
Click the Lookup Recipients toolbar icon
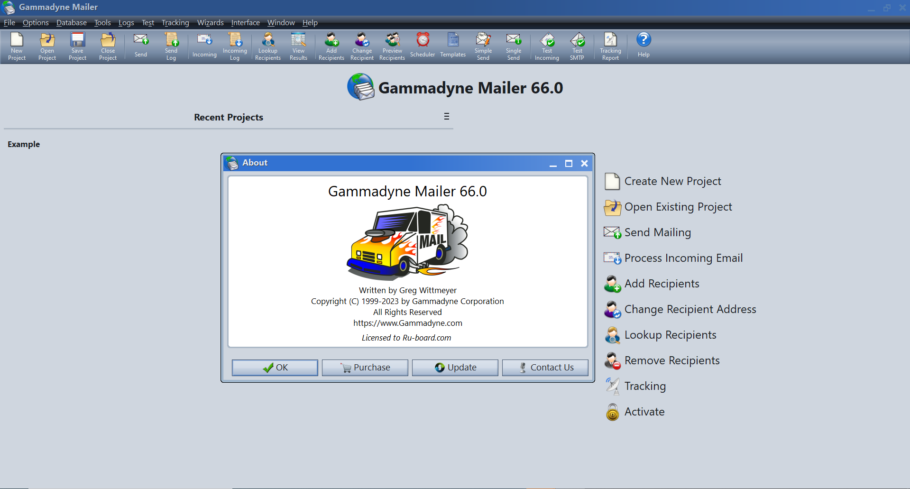point(268,46)
